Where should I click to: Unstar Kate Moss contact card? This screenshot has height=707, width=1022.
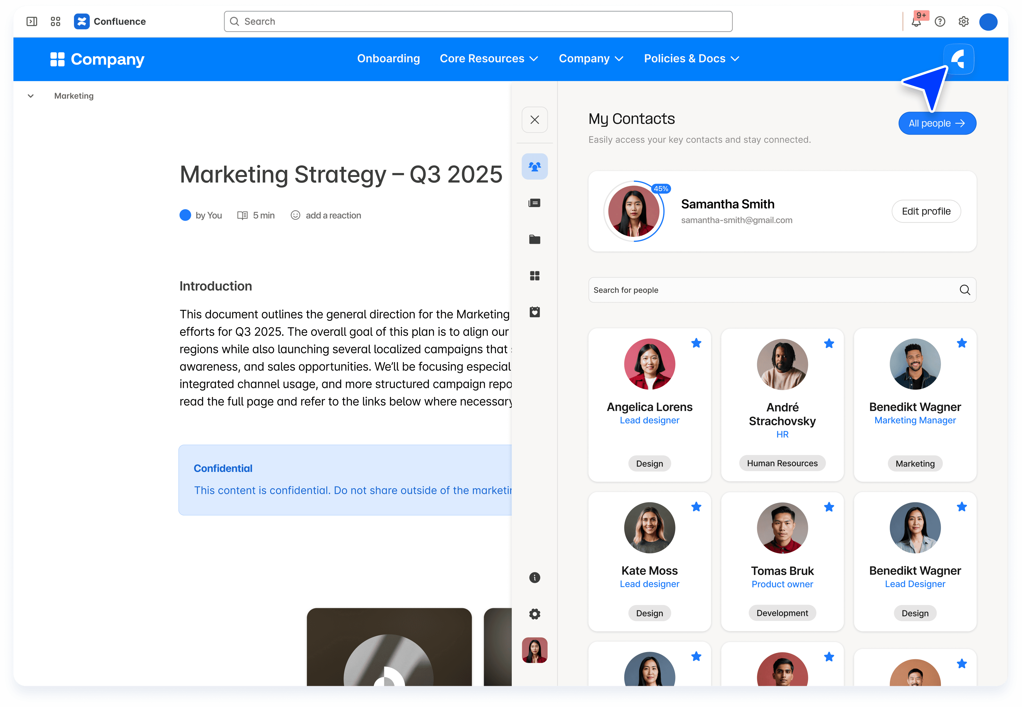696,507
